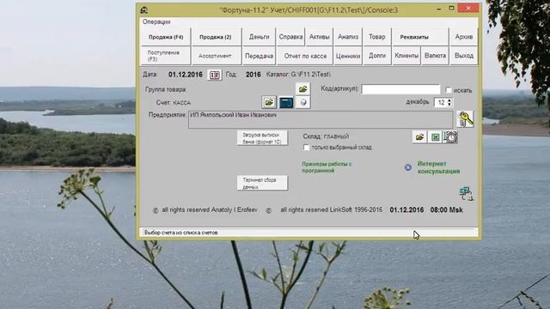The width and height of the screenshot is (550, 309).
Task: Open 'Примеры работы с программой' link
Action: (x=327, y=167)
